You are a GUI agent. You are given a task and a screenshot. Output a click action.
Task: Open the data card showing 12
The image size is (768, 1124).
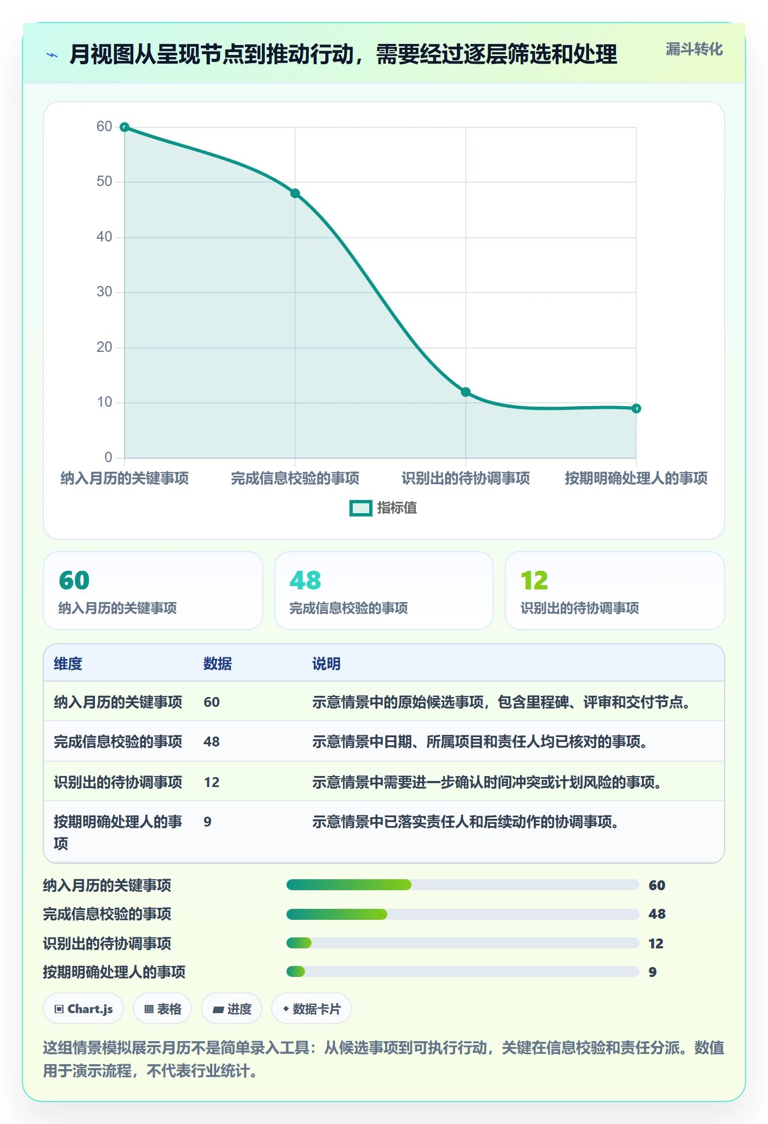tap(615, 591)
